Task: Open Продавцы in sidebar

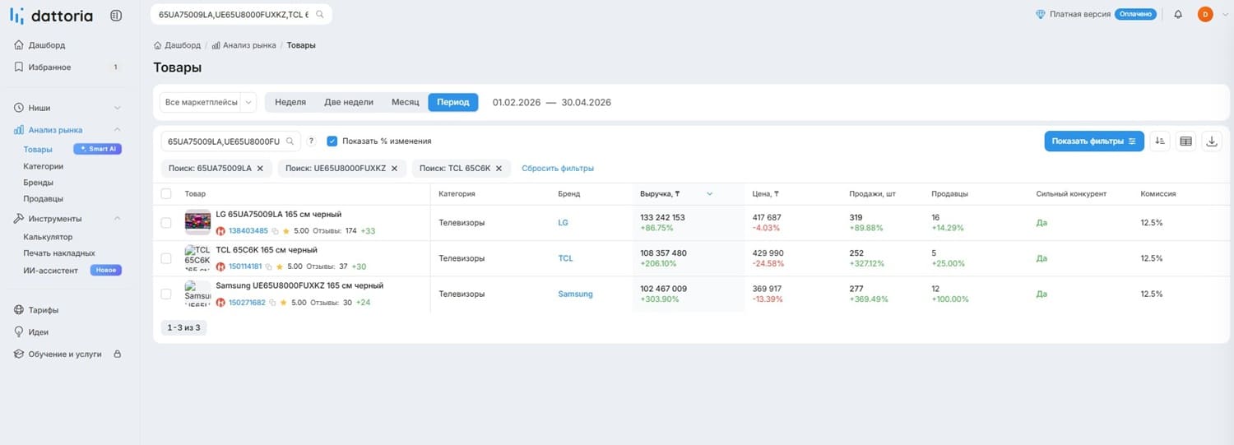Action: [x=43, y=199]
